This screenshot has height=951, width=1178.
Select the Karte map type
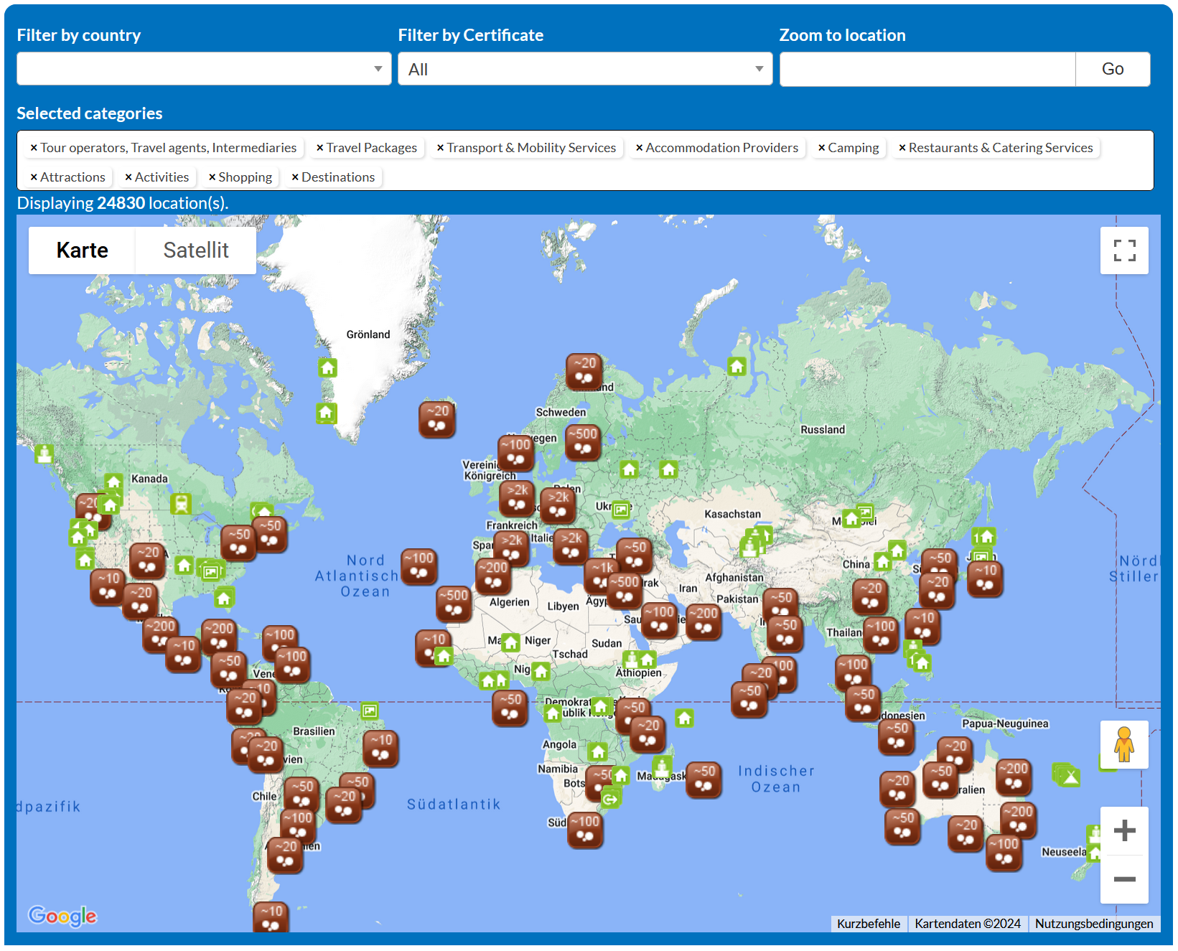pos(82,250)
